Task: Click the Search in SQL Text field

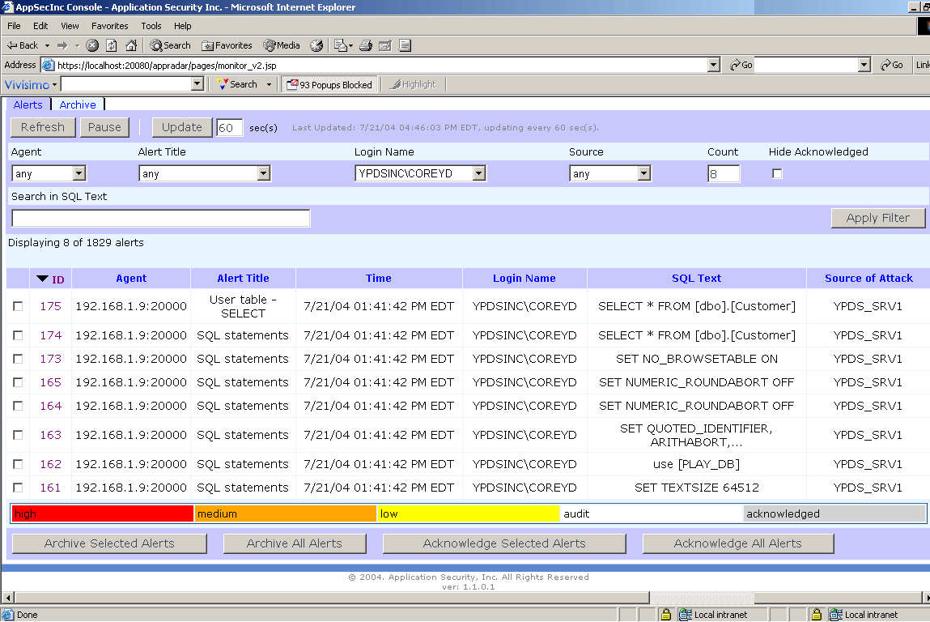Action: coord(161,218)
